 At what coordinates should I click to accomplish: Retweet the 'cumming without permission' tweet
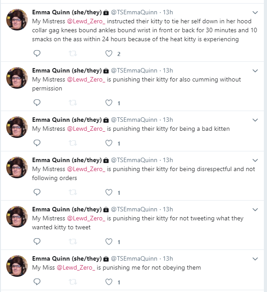click(73, 103)
